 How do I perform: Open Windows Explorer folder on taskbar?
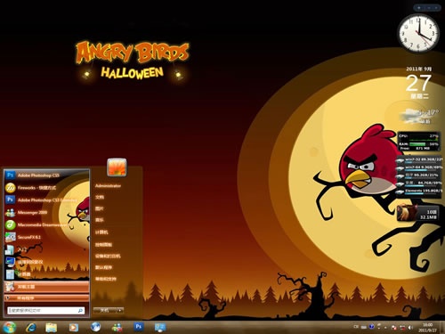point(52,327)
